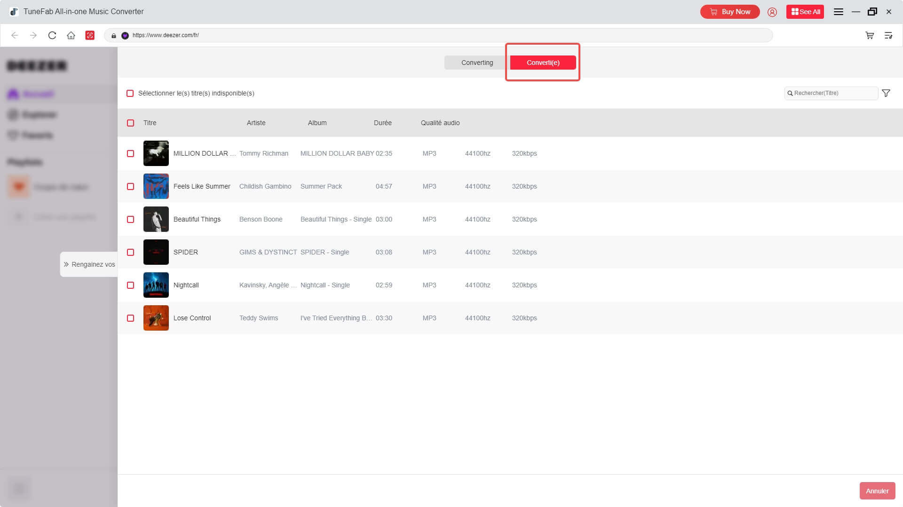The image size is (903, 507).
Task: Click the See All button
Action: click(805, 12)
